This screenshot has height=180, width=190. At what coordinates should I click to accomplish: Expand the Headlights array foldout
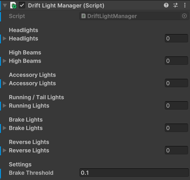(5, 38)
